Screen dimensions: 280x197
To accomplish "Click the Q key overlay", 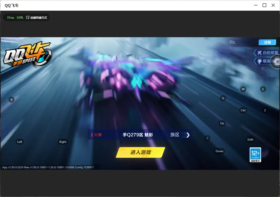I will [223, 98].
